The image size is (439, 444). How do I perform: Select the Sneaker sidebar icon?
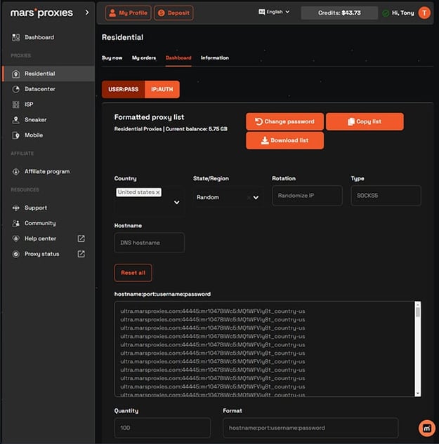16,120
